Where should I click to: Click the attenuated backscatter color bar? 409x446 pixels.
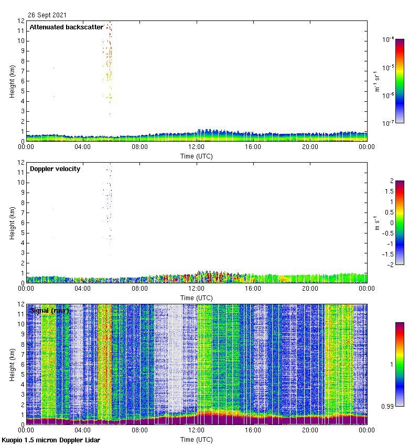coord(400,81)
